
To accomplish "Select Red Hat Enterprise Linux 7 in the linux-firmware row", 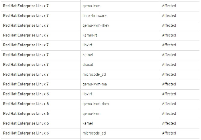I will point(26,16).
